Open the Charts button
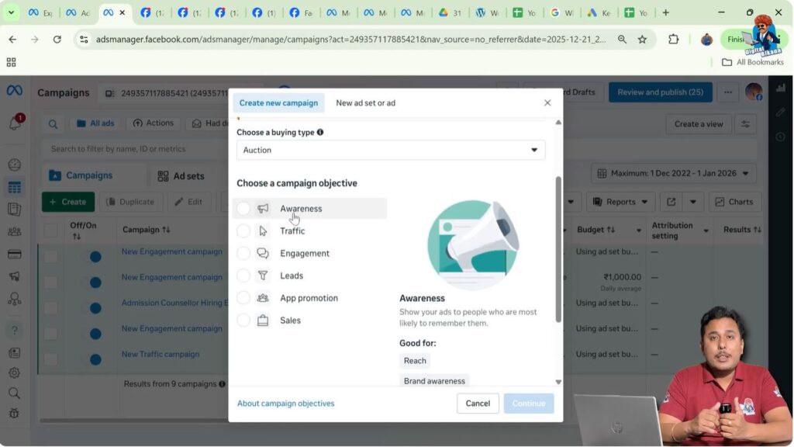The height and width of the screenshot is (447, 794). coord(734,202)
